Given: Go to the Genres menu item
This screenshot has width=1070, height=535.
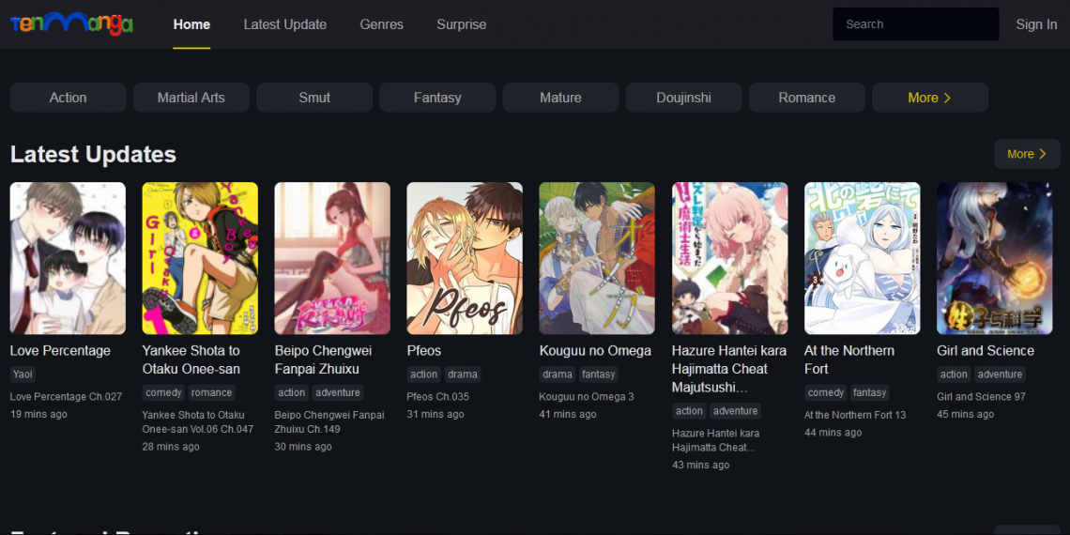Looking at the screenshot, I should (x=381, y=24).
